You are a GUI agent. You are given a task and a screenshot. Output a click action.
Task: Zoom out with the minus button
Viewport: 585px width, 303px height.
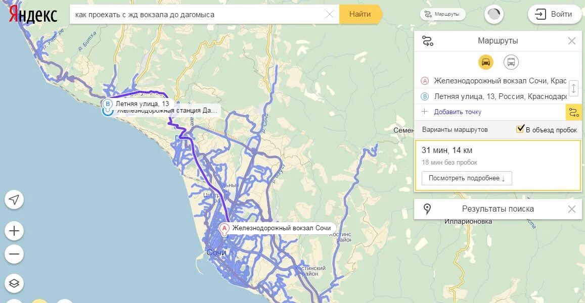pyautogui.click(x=14, y=254)
